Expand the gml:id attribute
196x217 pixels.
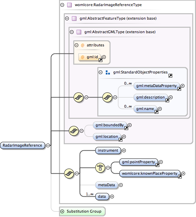(x=104, y=57)
